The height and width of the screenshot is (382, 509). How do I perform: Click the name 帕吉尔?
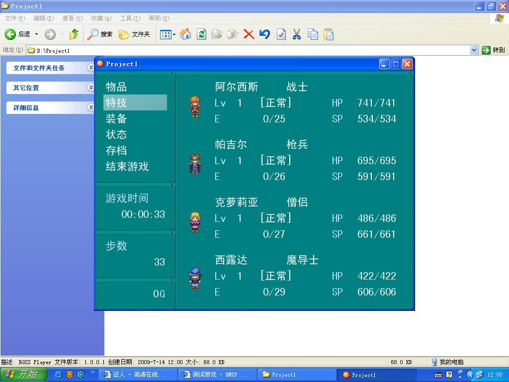[231, 145]
